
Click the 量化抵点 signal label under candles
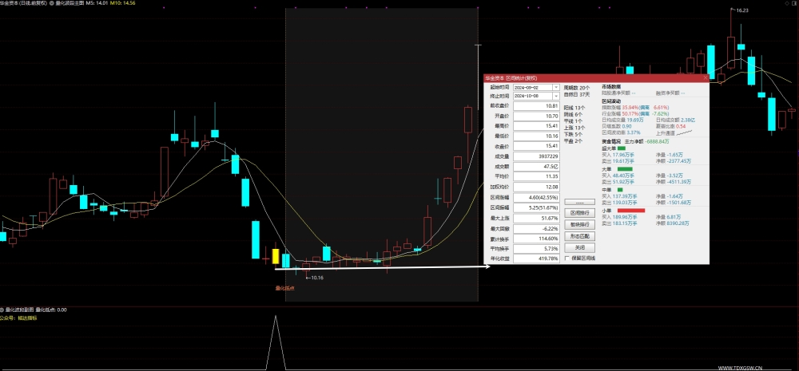pos(285,288)
